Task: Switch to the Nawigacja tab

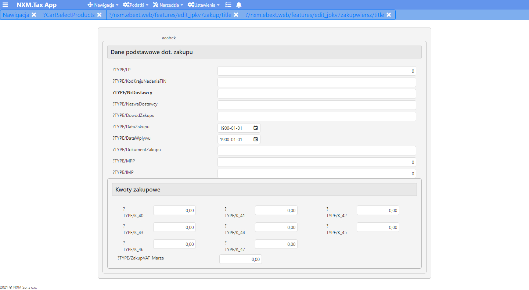Action: (x=16, y=15)
